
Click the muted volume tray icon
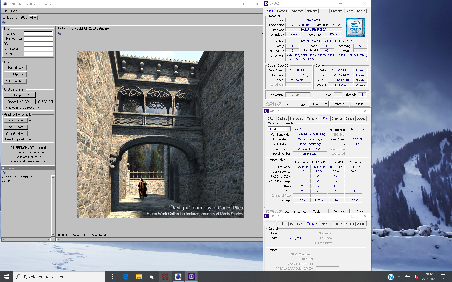(x=416, y=277)
